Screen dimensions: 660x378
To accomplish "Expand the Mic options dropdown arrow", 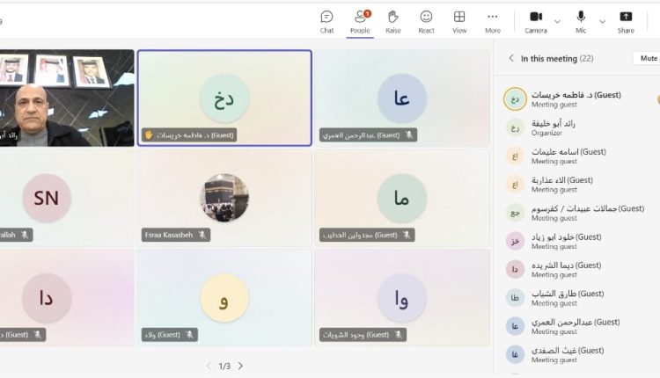I will [x=603, y=19].
